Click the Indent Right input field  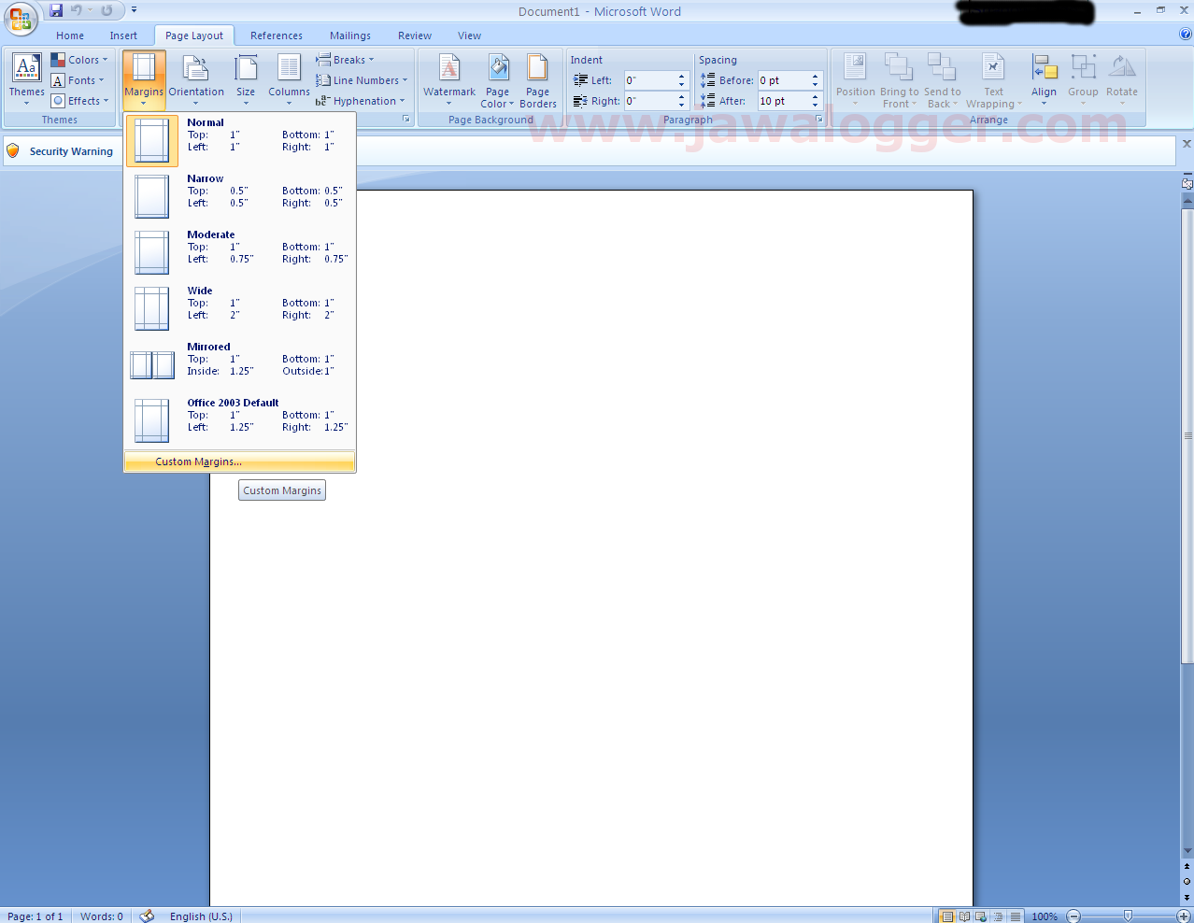(x=649, y=101)
